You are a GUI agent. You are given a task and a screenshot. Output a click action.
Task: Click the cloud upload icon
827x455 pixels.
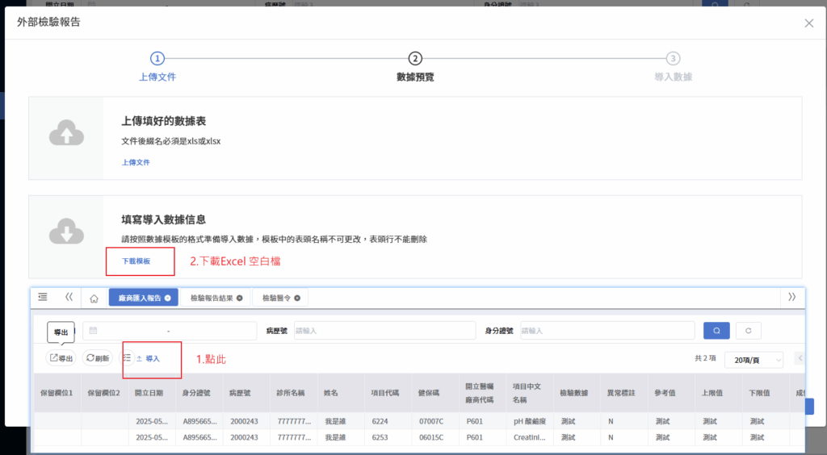coord(66,132)
